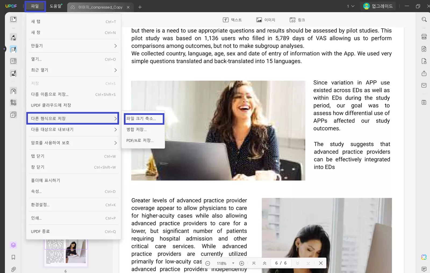Select the crop pages tool
The width and height of the screenshot is (430, 273).
[13, 103]
